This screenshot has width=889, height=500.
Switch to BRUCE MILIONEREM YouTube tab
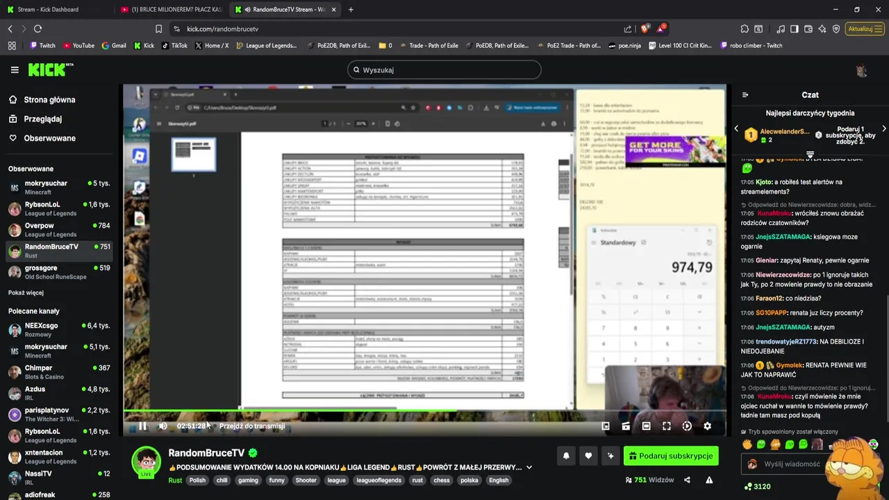[x=171, y=10]
